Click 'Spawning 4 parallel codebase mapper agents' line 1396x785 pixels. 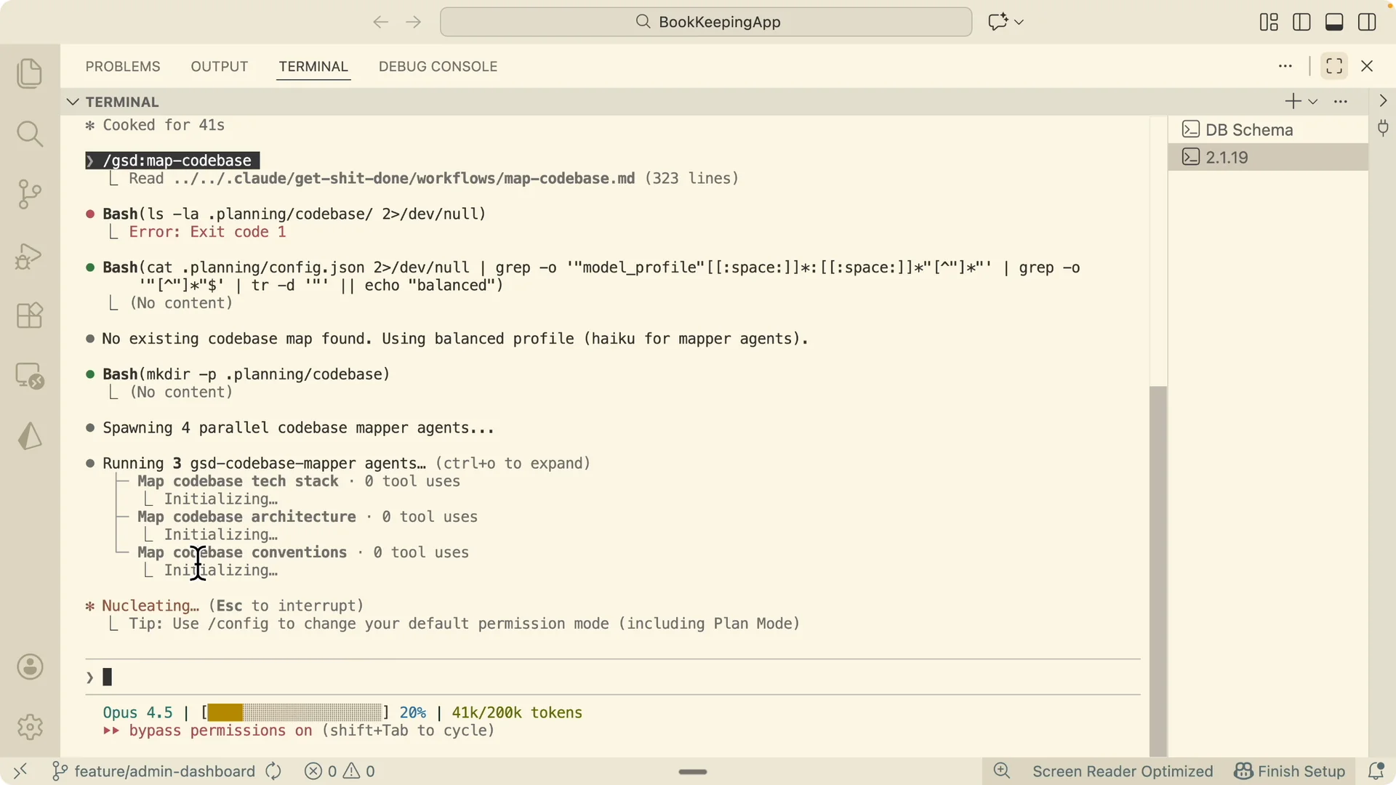pos(298,427)
